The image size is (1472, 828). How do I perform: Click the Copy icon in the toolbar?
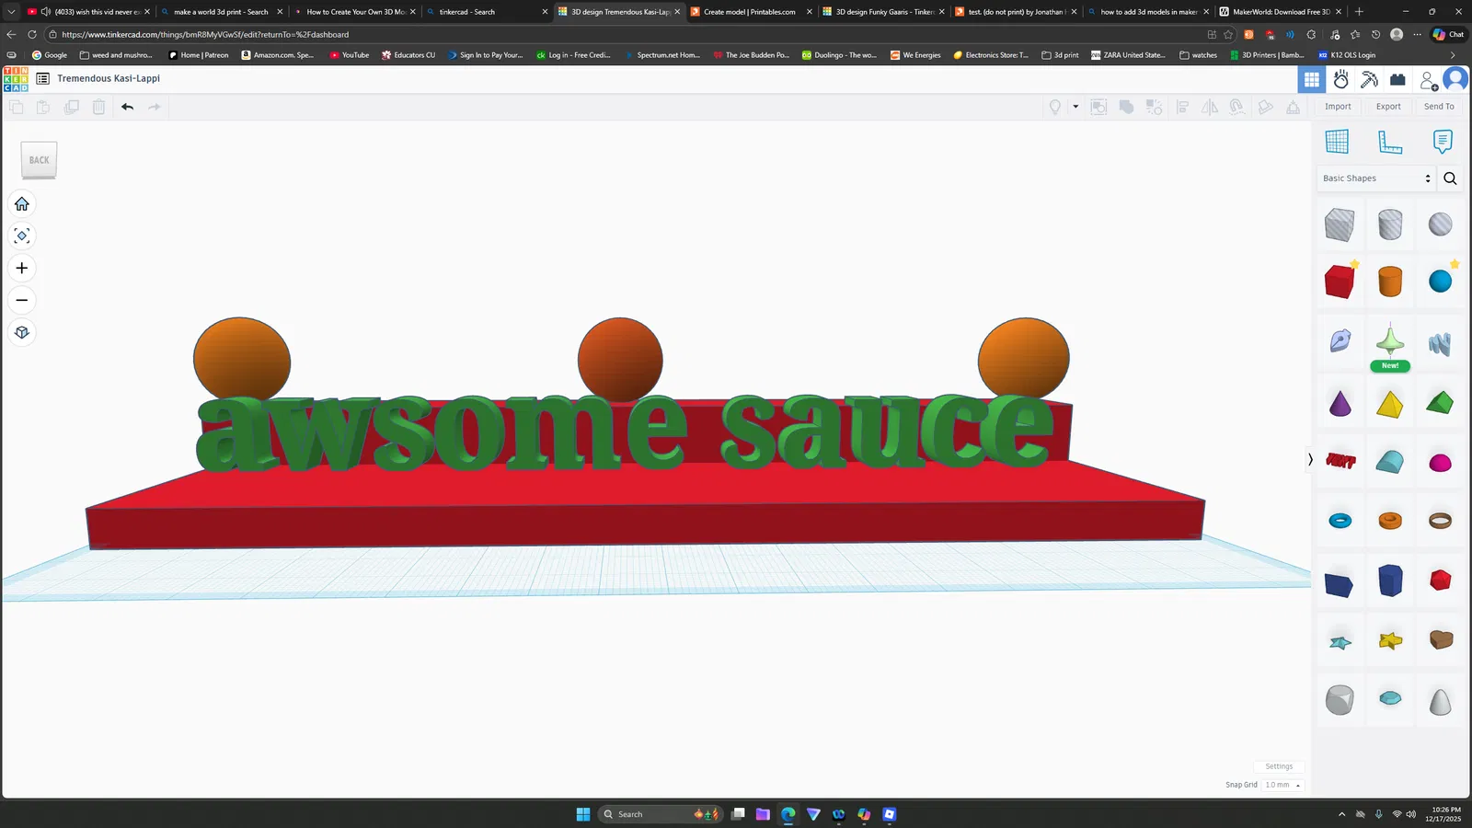[x=16, y=107]
